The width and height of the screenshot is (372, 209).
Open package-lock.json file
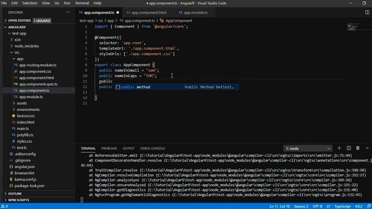click(x=30, y=186)
